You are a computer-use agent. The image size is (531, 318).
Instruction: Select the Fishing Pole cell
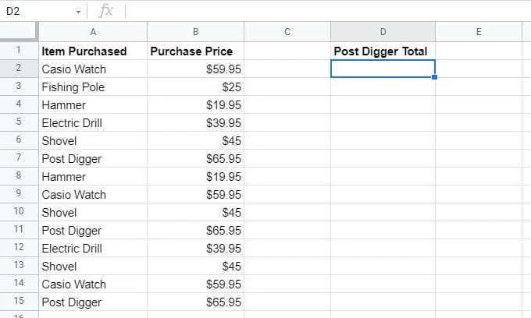[93, 87]
